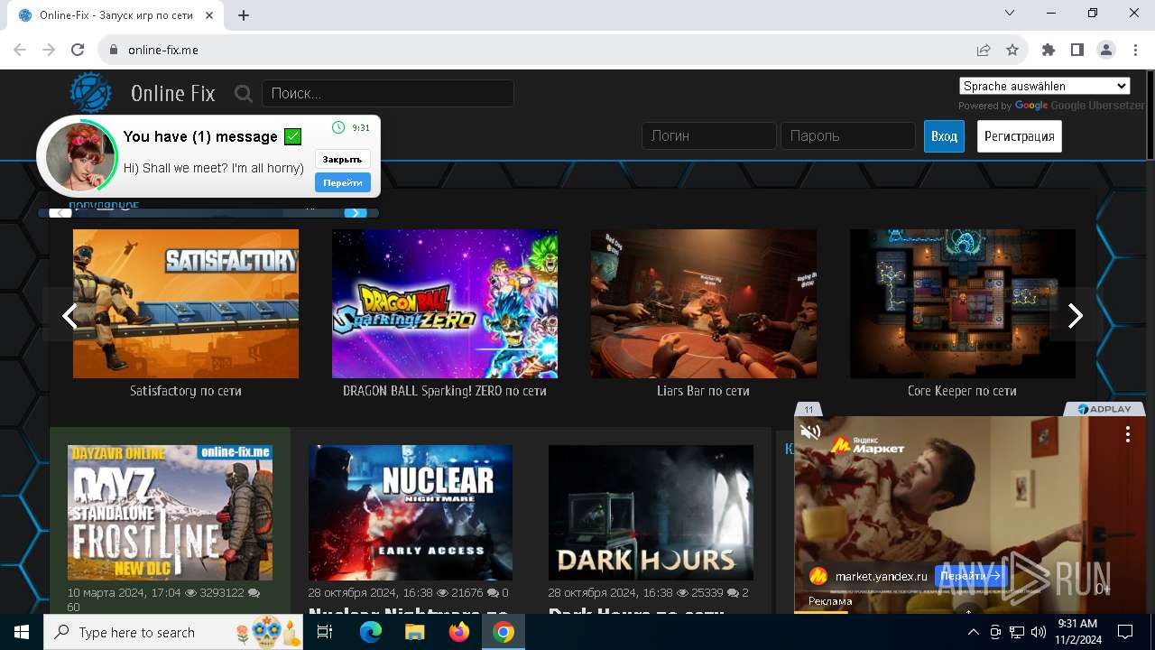Click DRAGON BALL Sparking! ZERO по сети title
The width and height of the screenshot is (1155, 650).
click(x=445, y=391)
